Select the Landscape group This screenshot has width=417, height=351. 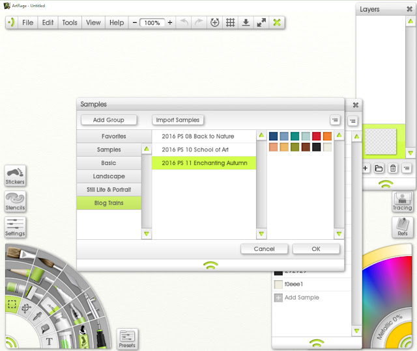109,176
